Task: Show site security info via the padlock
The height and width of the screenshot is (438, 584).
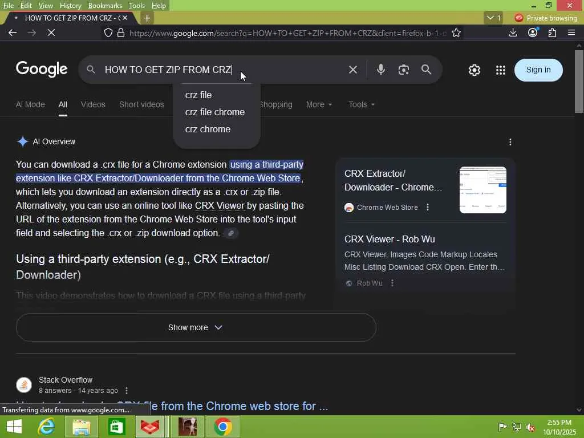Action: pos(121,33)
